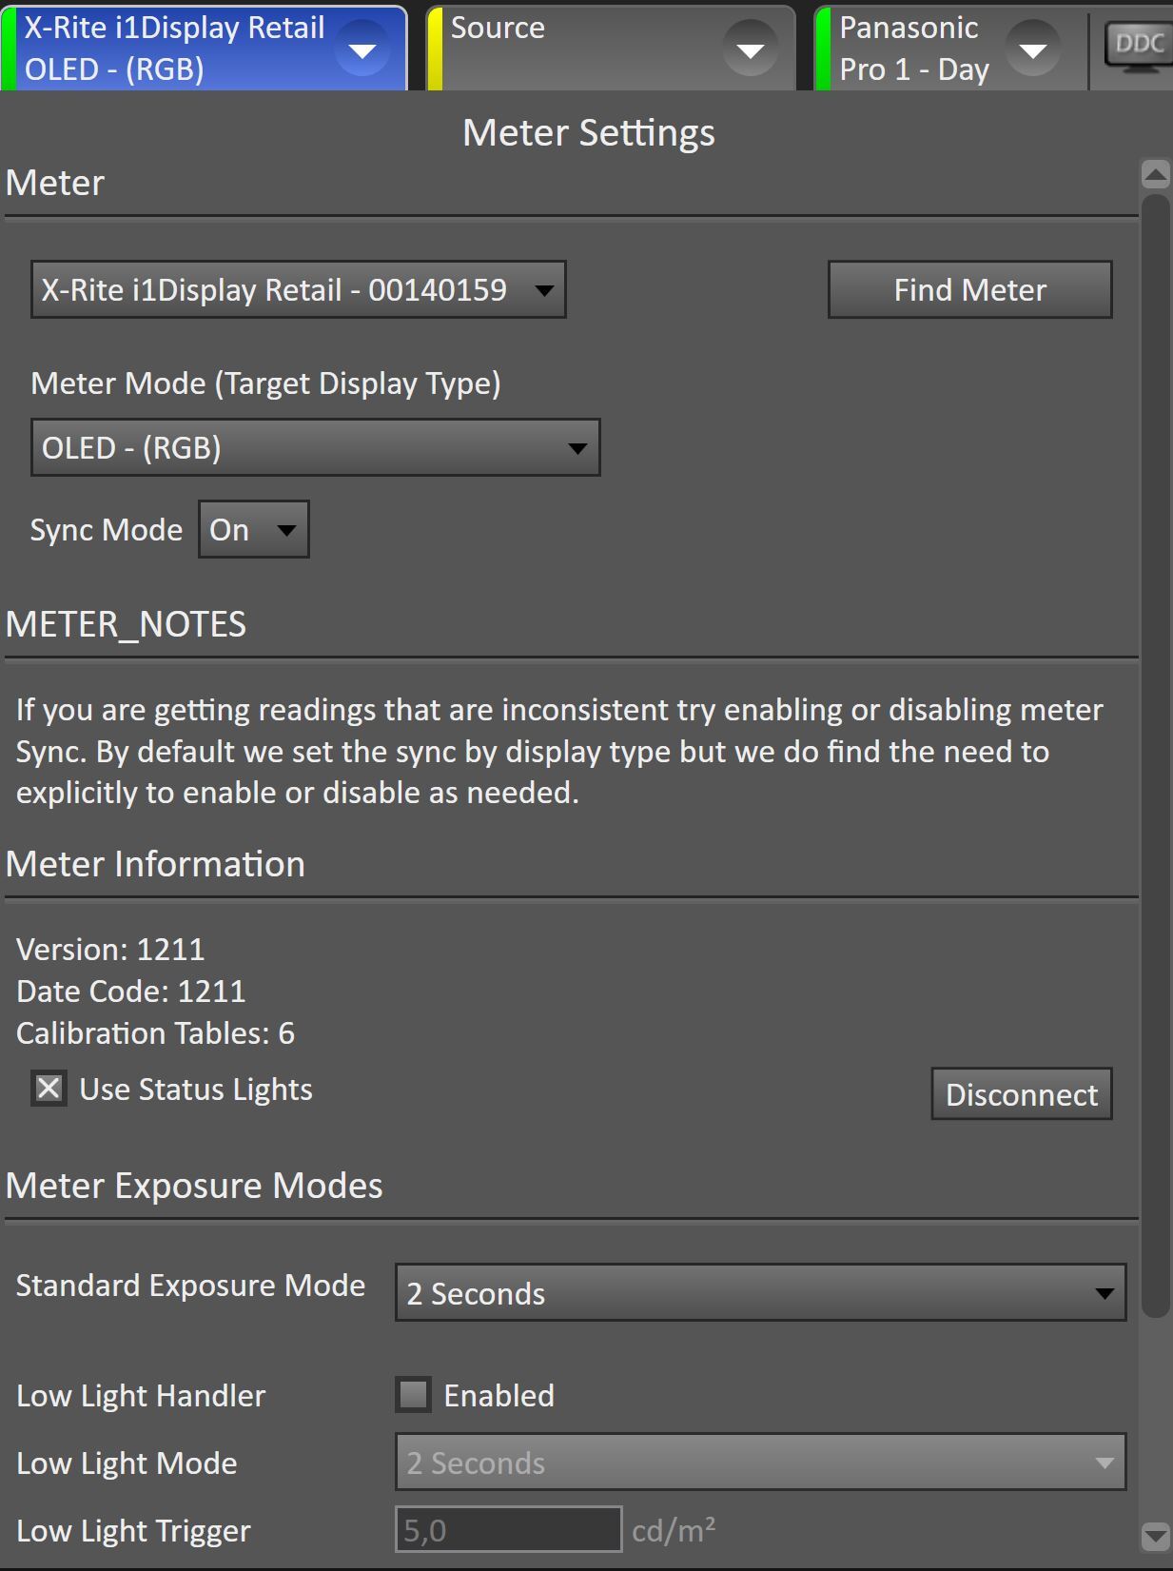The width and height of the screenshot is (1173, 1571).
Task: Click the DDC monitor icon
Action: pos(1139,45)
